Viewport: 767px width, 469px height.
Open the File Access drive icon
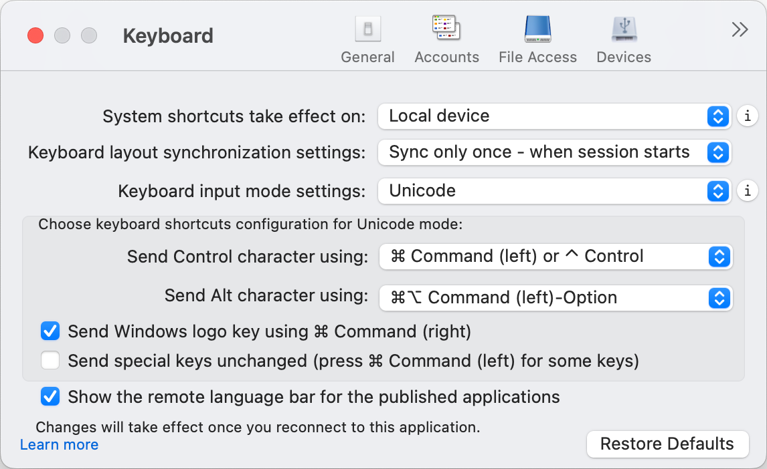(537, 30)
